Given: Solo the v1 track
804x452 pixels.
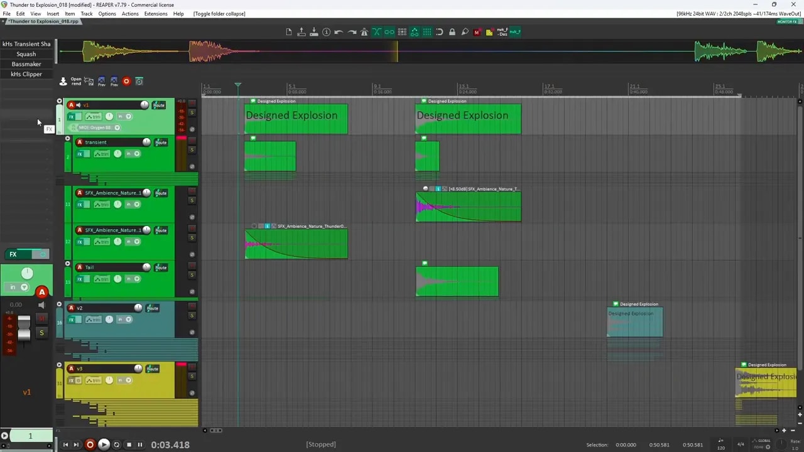Looking at the screenshot, I should (192, 112).
